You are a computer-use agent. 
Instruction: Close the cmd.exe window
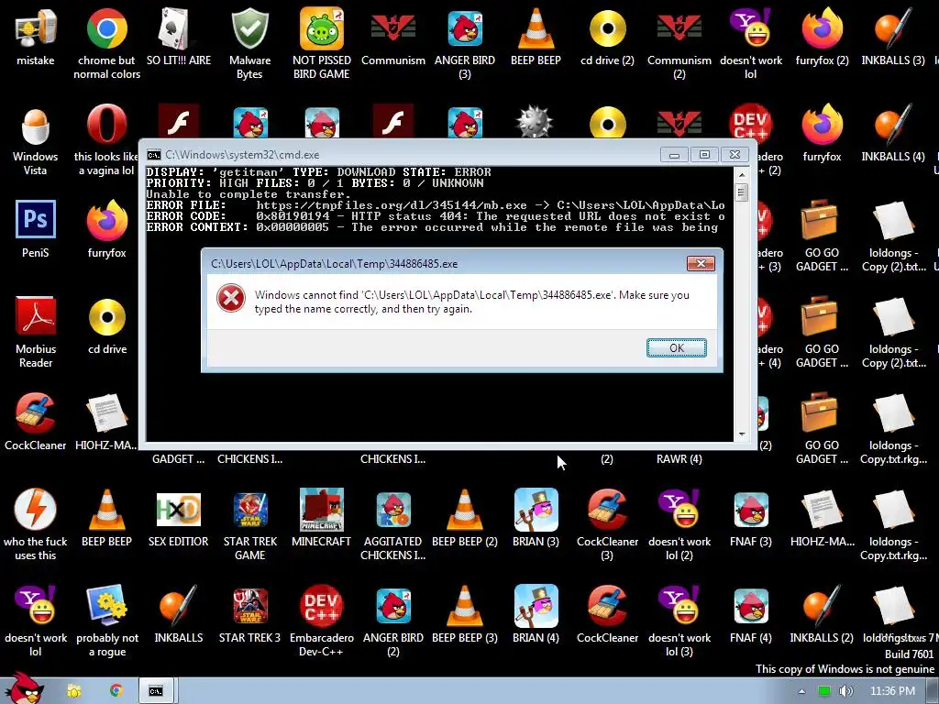735,154
